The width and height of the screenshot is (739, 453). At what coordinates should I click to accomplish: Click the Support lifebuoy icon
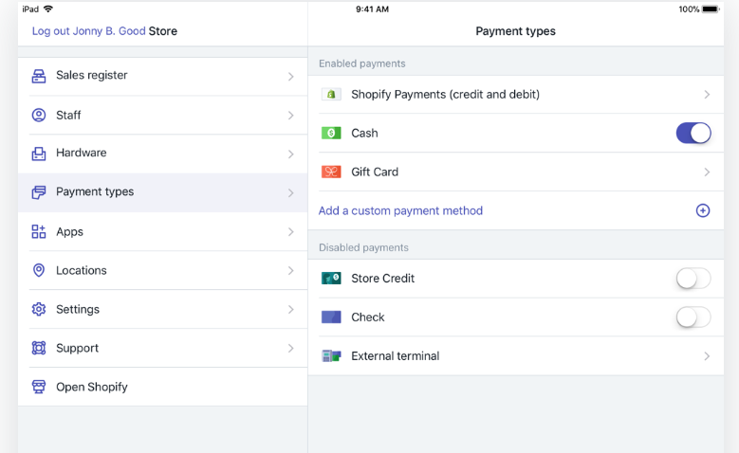click(x=39, y=348)
